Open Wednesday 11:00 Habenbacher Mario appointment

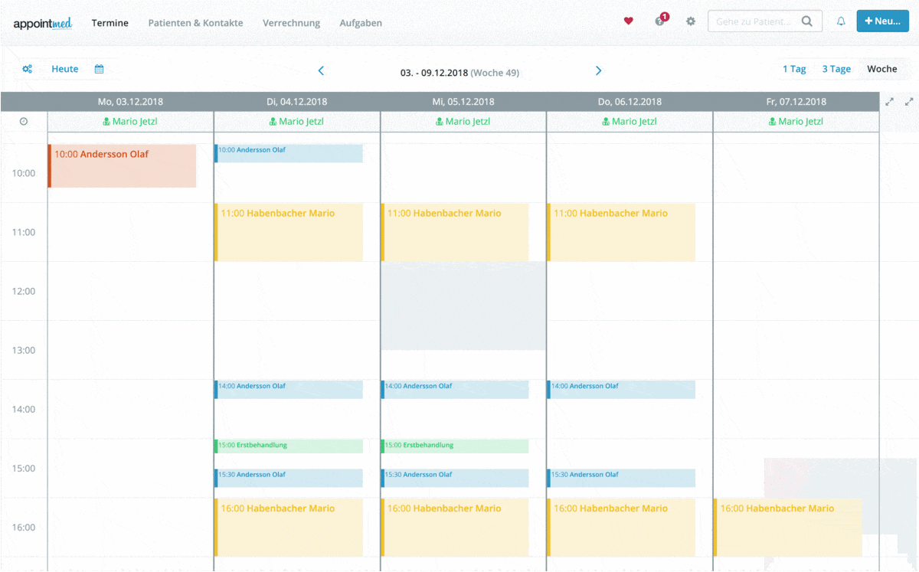(x=455, y=232)
